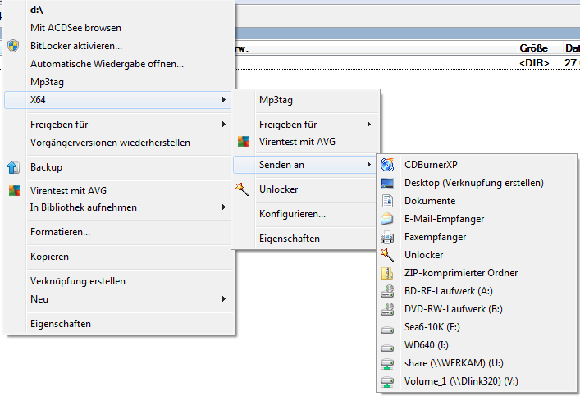The height and width of the screenshot is (396, 580).
Task: Click the Unlocker wand icon in Senden an list
Action: pyautogui.click(x=387, y=255)
